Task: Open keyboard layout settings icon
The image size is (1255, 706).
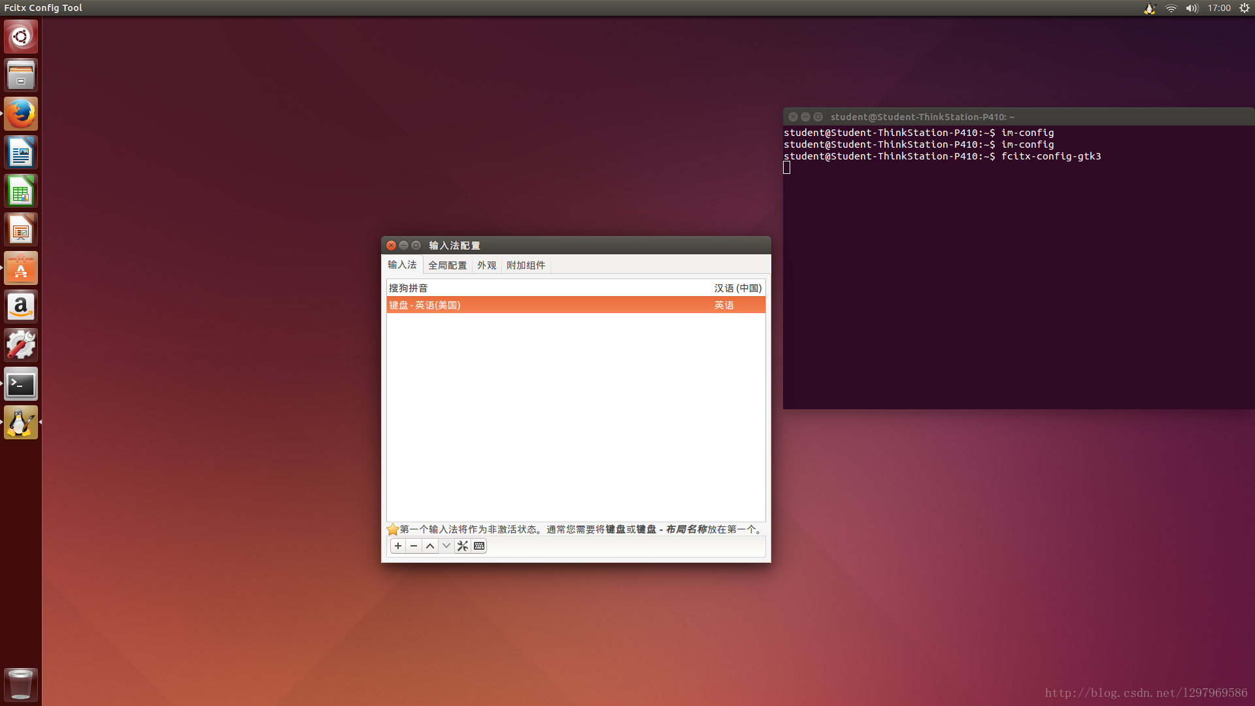Action: point(479,546)
